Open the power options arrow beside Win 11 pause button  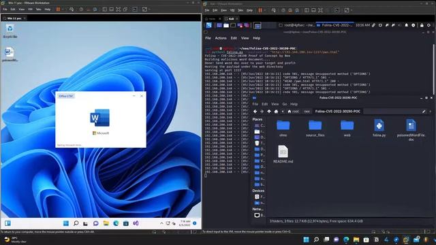tap(63, 9)
